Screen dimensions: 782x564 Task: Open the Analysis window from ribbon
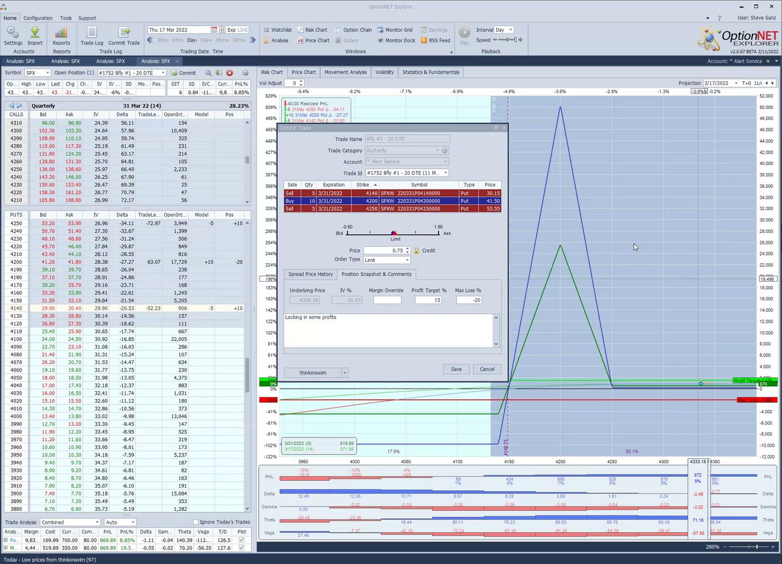click(x=276, y=40)
